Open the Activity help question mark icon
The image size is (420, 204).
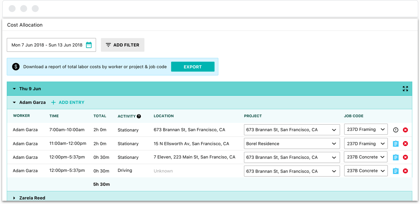click(x=139, y=116)
